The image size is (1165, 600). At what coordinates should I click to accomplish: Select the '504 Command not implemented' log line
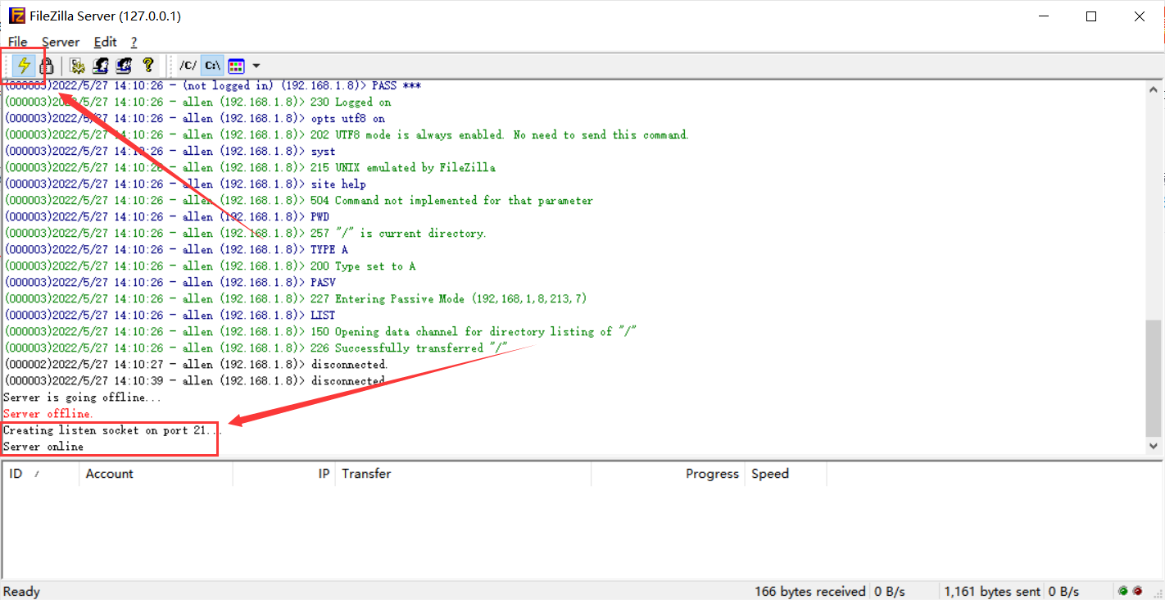tap(298, 200)
